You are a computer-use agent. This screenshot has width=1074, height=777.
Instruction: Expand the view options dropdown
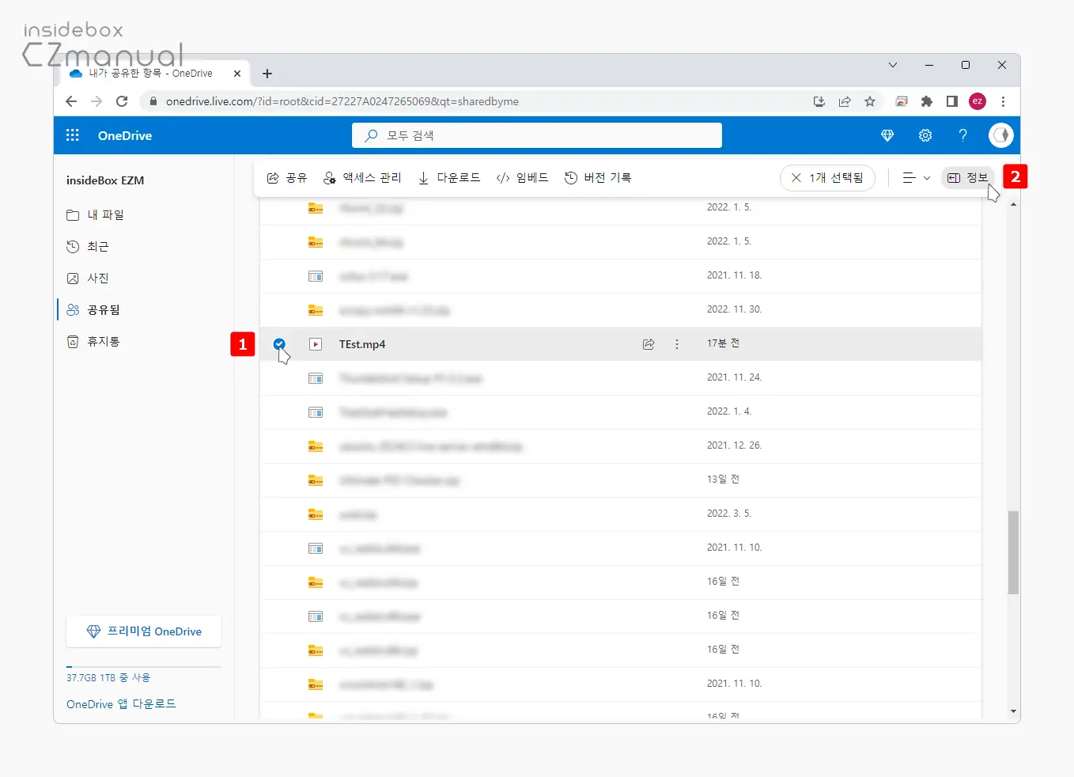click(x=916, y=178)
